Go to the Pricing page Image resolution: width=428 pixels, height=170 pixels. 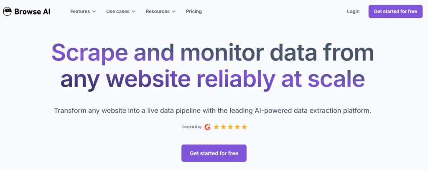[194, 12]
